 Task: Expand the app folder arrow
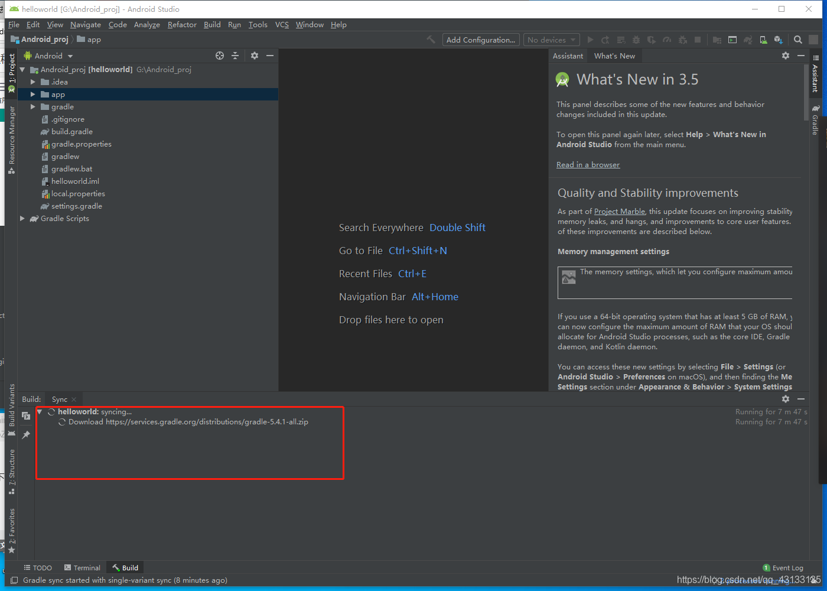coord(33,95)
